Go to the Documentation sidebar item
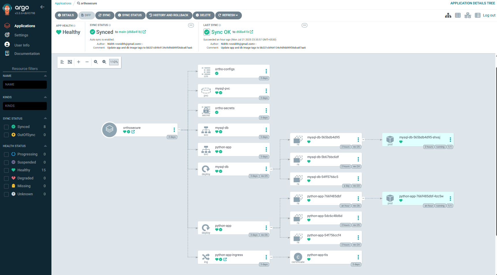 (x=27, y=54)
